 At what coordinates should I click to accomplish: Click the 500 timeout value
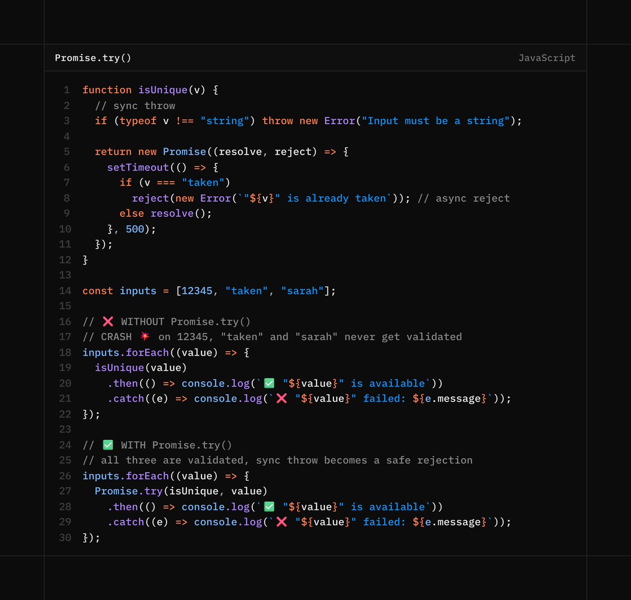point(135,229)
